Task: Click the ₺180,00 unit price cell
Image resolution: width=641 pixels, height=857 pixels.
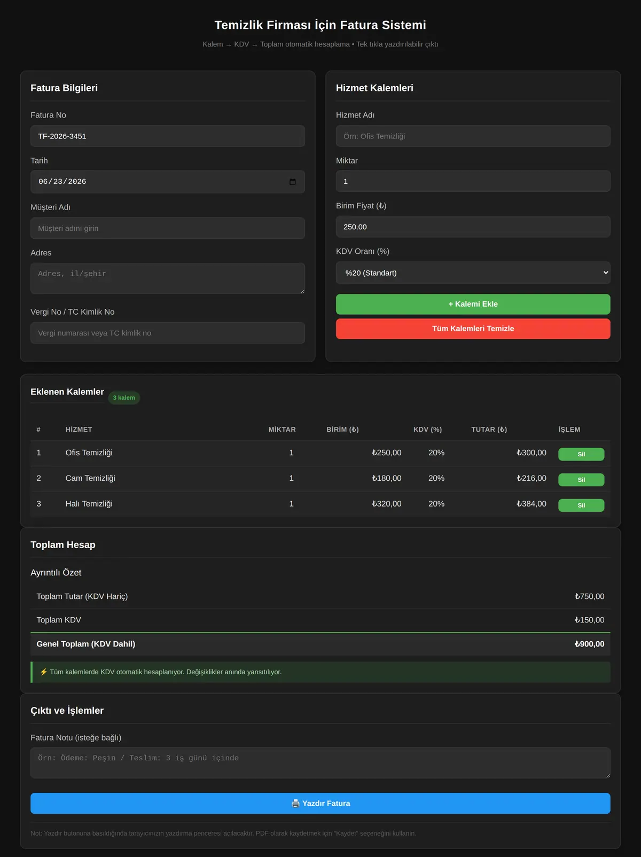Action: coord(387,478)
